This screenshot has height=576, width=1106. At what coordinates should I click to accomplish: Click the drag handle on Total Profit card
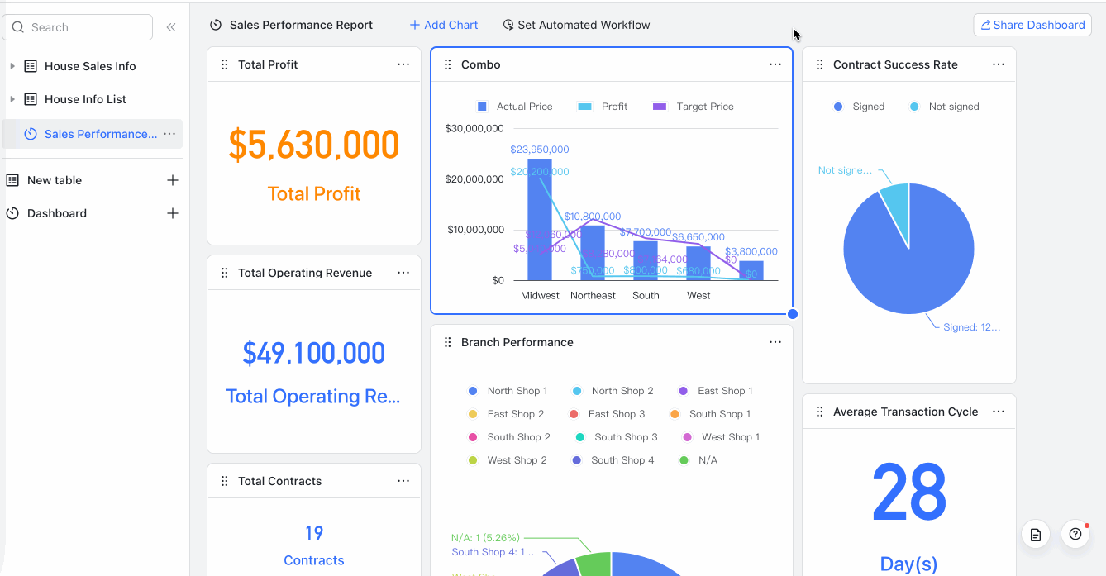pyautogui.click(x=224, y=64)
